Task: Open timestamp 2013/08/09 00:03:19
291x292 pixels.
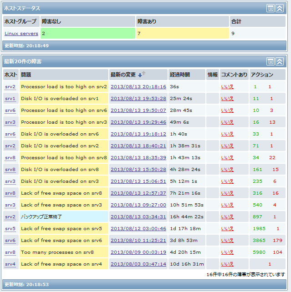Action: (138, 252)
